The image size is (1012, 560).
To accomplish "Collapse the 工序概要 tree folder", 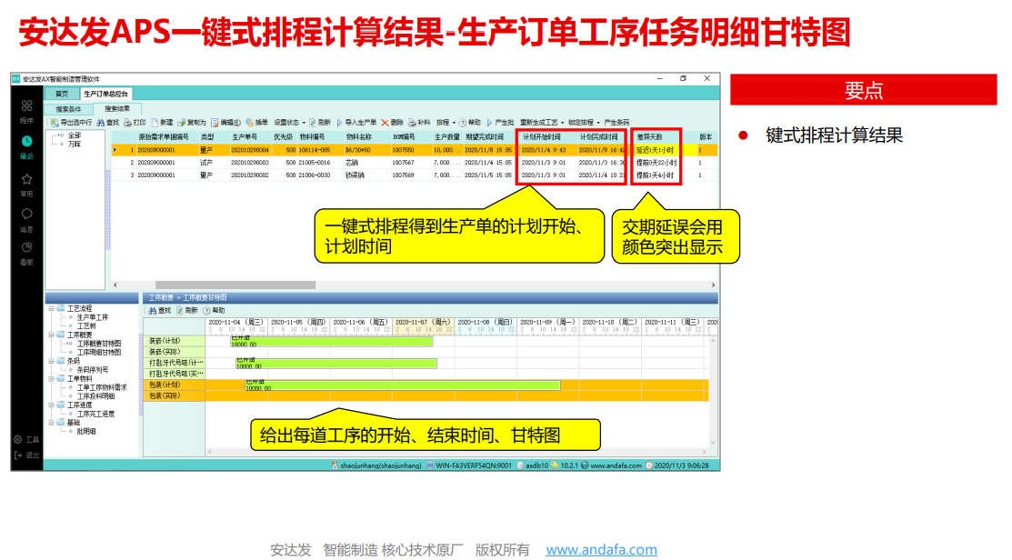I will (x=51, y=335).
